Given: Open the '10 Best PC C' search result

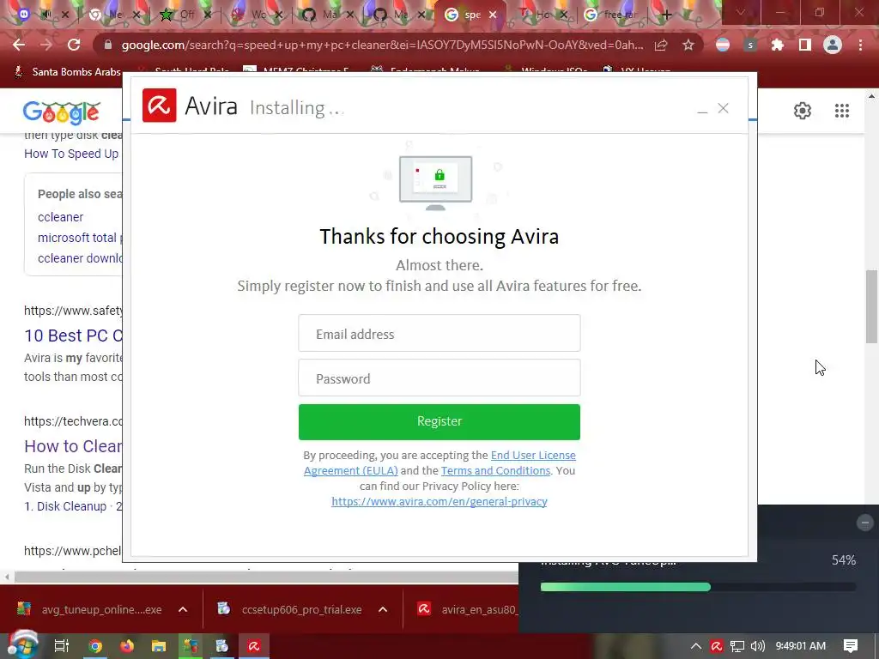Looking at the screenshot, I should tap(74, 336).
